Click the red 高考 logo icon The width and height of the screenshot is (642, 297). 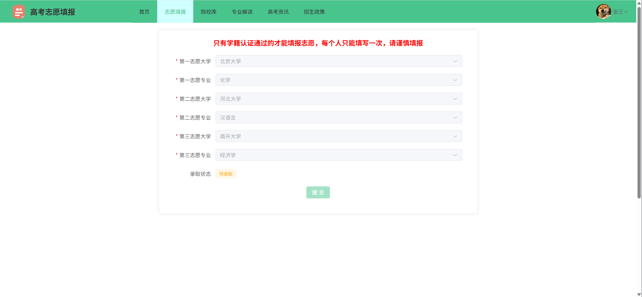[x=19, y=12]
